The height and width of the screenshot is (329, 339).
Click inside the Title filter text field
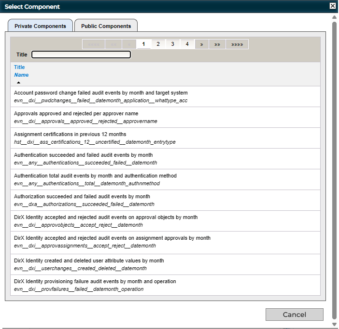(x=81, y=55)
